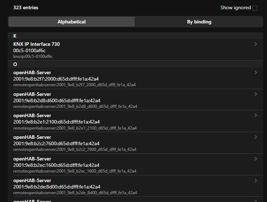Click address 2001:9e8:b2ec:1600:d65d:dfff:fe1a:42a4
Screen dimensions: 267x202
[56, 165]
